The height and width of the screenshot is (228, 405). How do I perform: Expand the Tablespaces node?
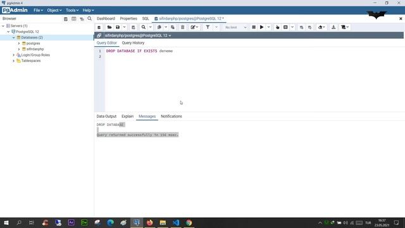coord(14,61)
